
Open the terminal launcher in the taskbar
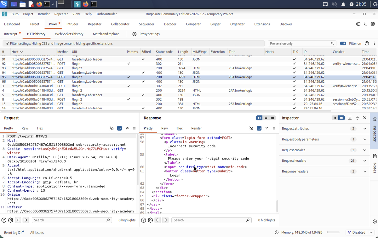[47, 4]
